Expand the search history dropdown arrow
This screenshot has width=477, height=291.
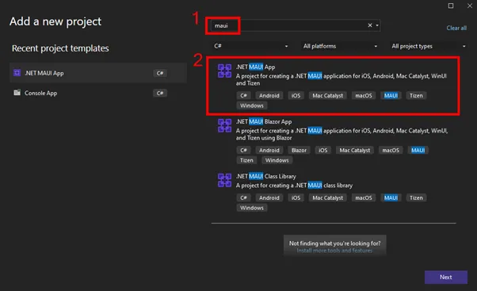point(377,25)
